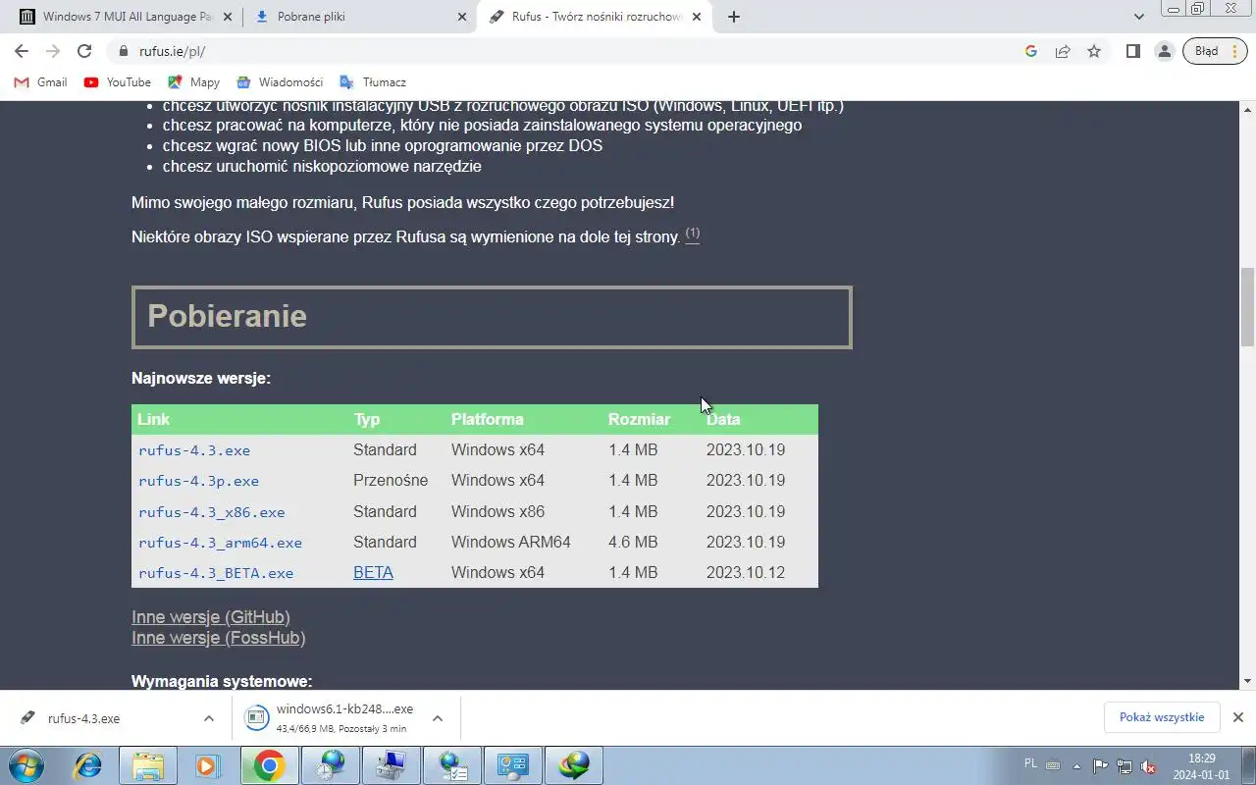Open Windows Media Player from taskbar

pos(207,764)
